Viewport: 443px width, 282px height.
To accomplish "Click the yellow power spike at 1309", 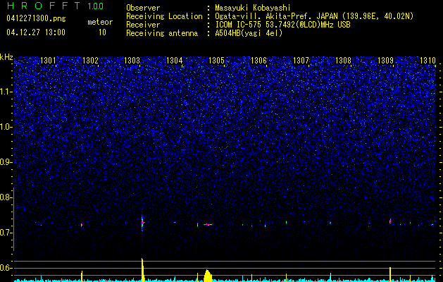I will (390, 274).
